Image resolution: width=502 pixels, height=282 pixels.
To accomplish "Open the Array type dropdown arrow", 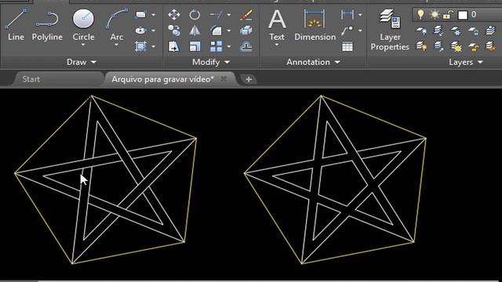I will (x=229, y=47).
